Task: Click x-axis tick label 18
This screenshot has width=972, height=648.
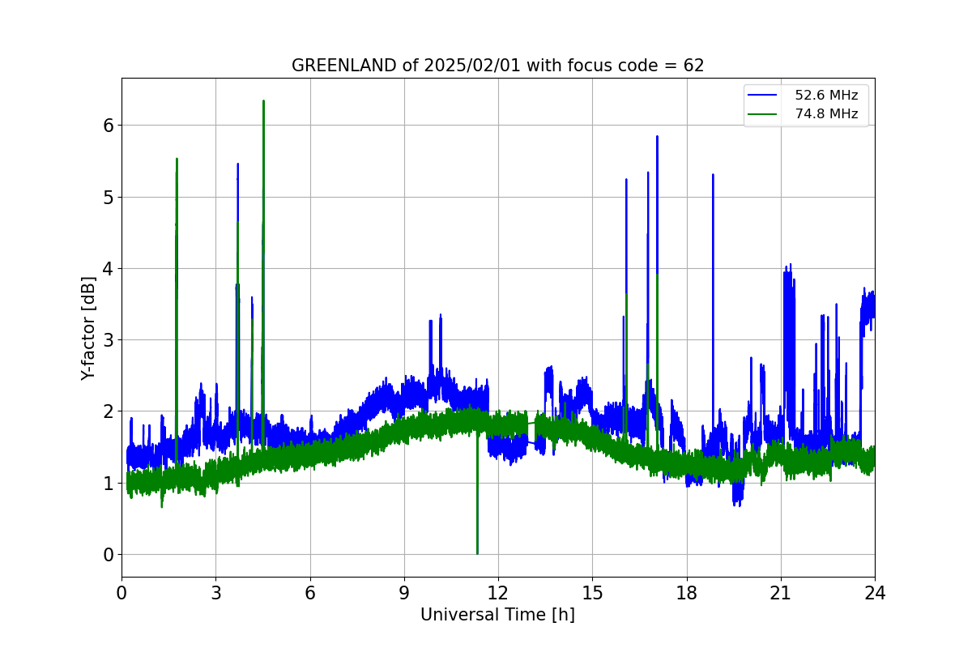Action: click(x=687, y=593)
